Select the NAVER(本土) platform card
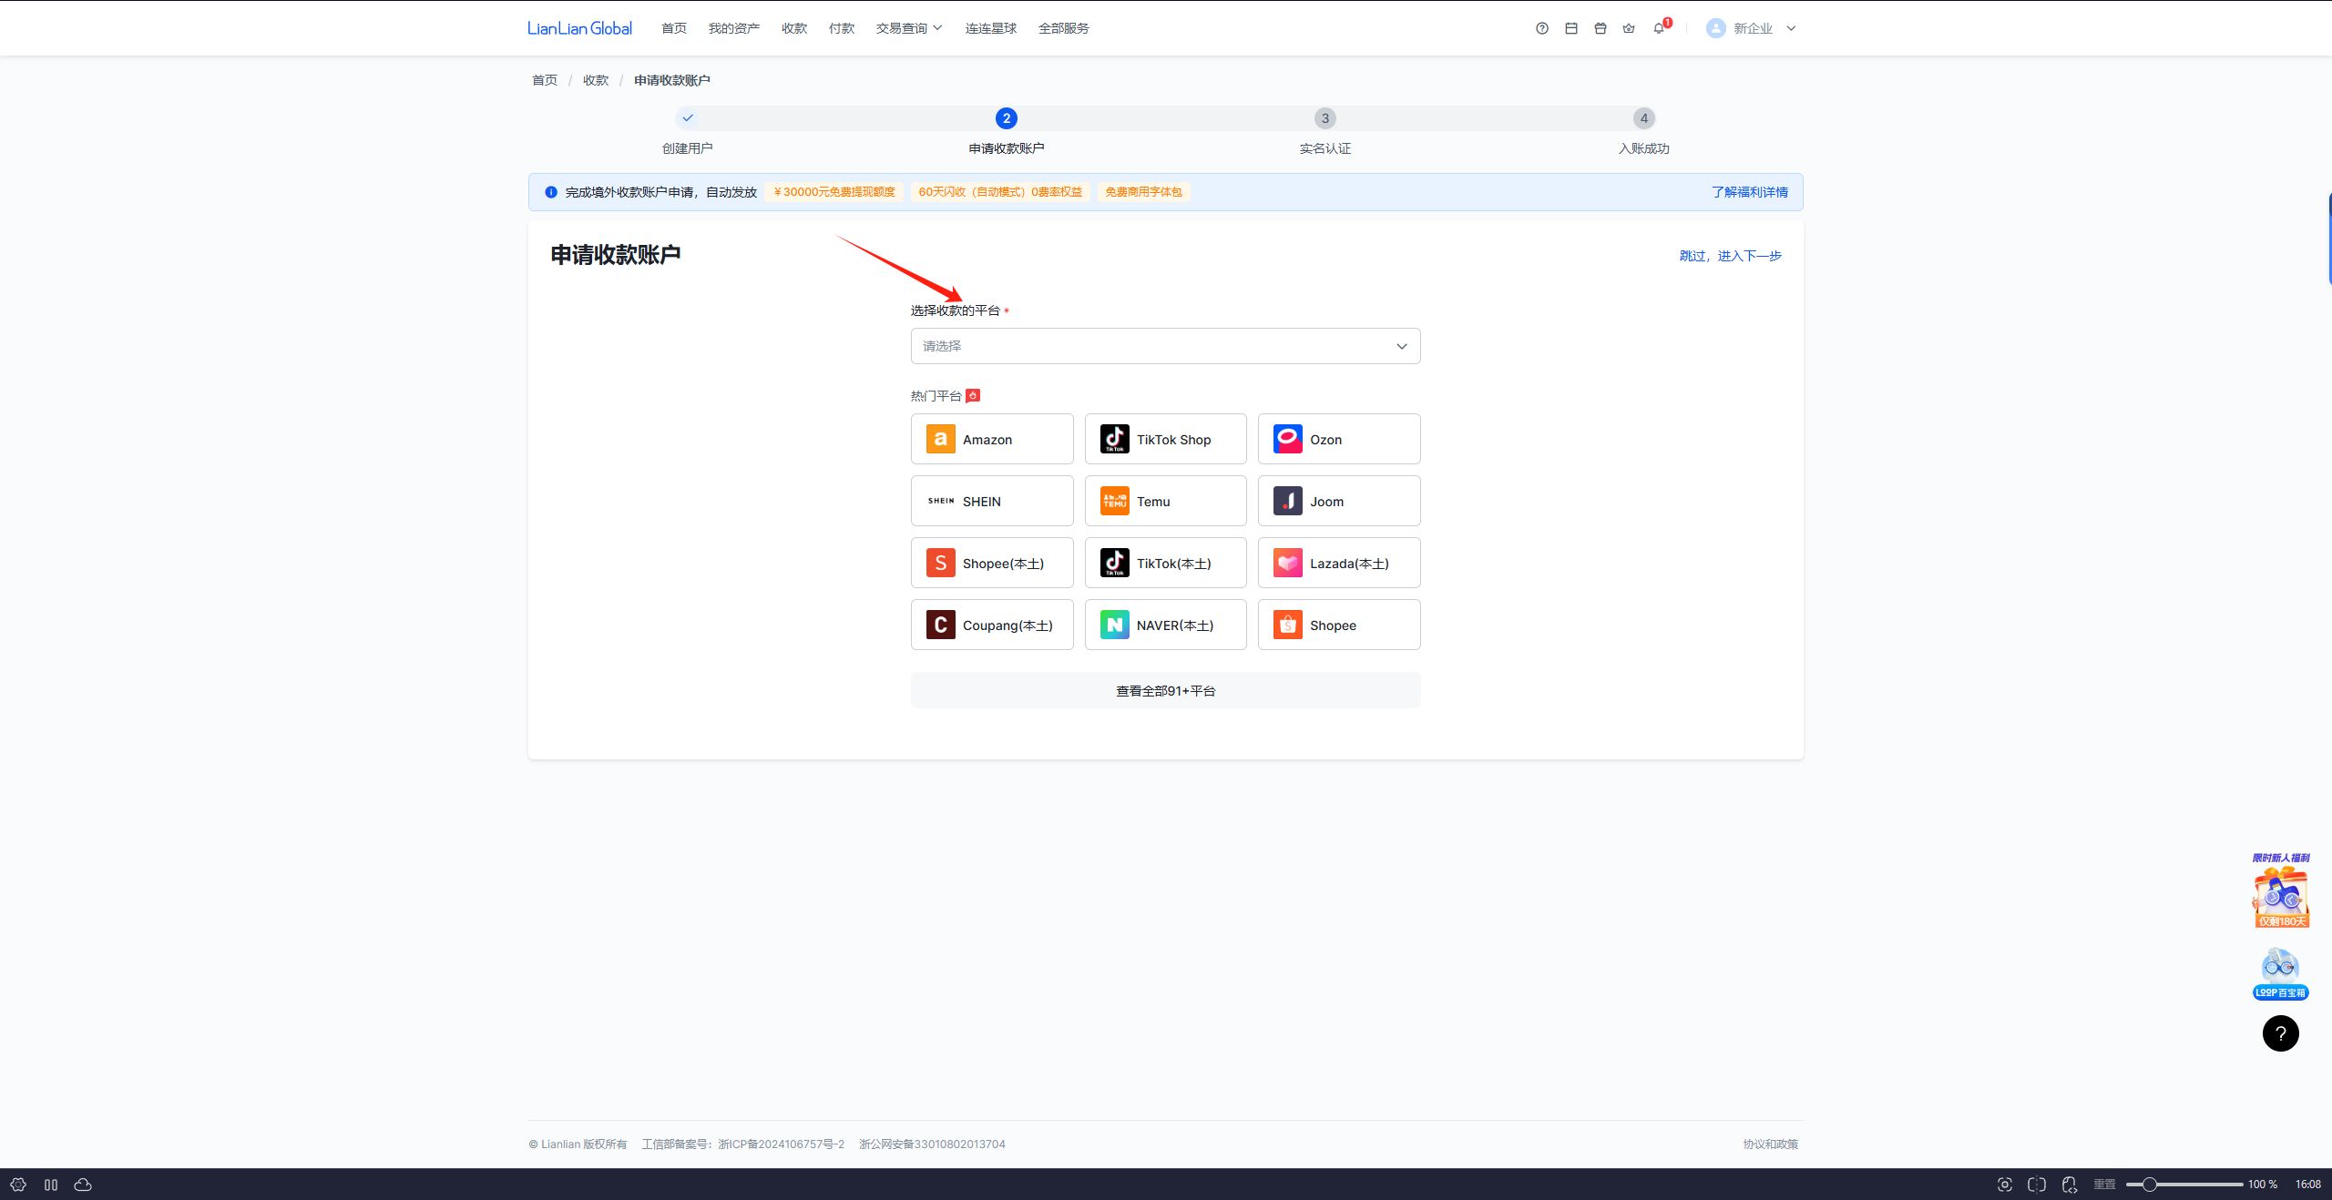 (1165, 625)
